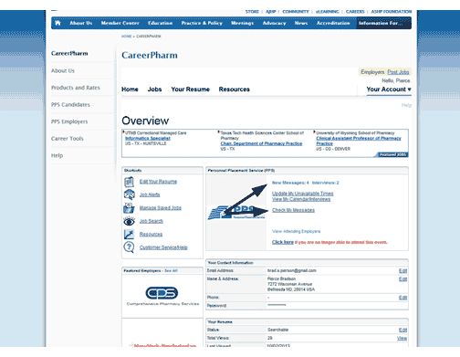The width and height of the screenshot is (460, 357).
Task: Click the Post Jobs link for employers
Action: 398,72
